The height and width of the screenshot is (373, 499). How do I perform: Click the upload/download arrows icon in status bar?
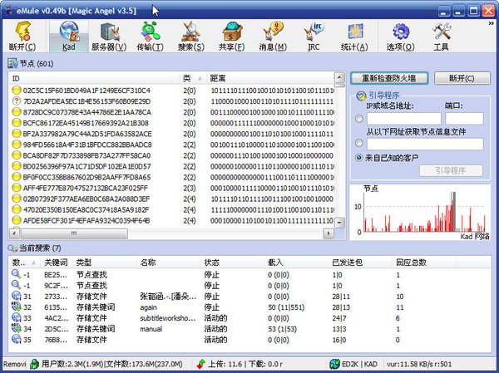(x=200, y=364)
